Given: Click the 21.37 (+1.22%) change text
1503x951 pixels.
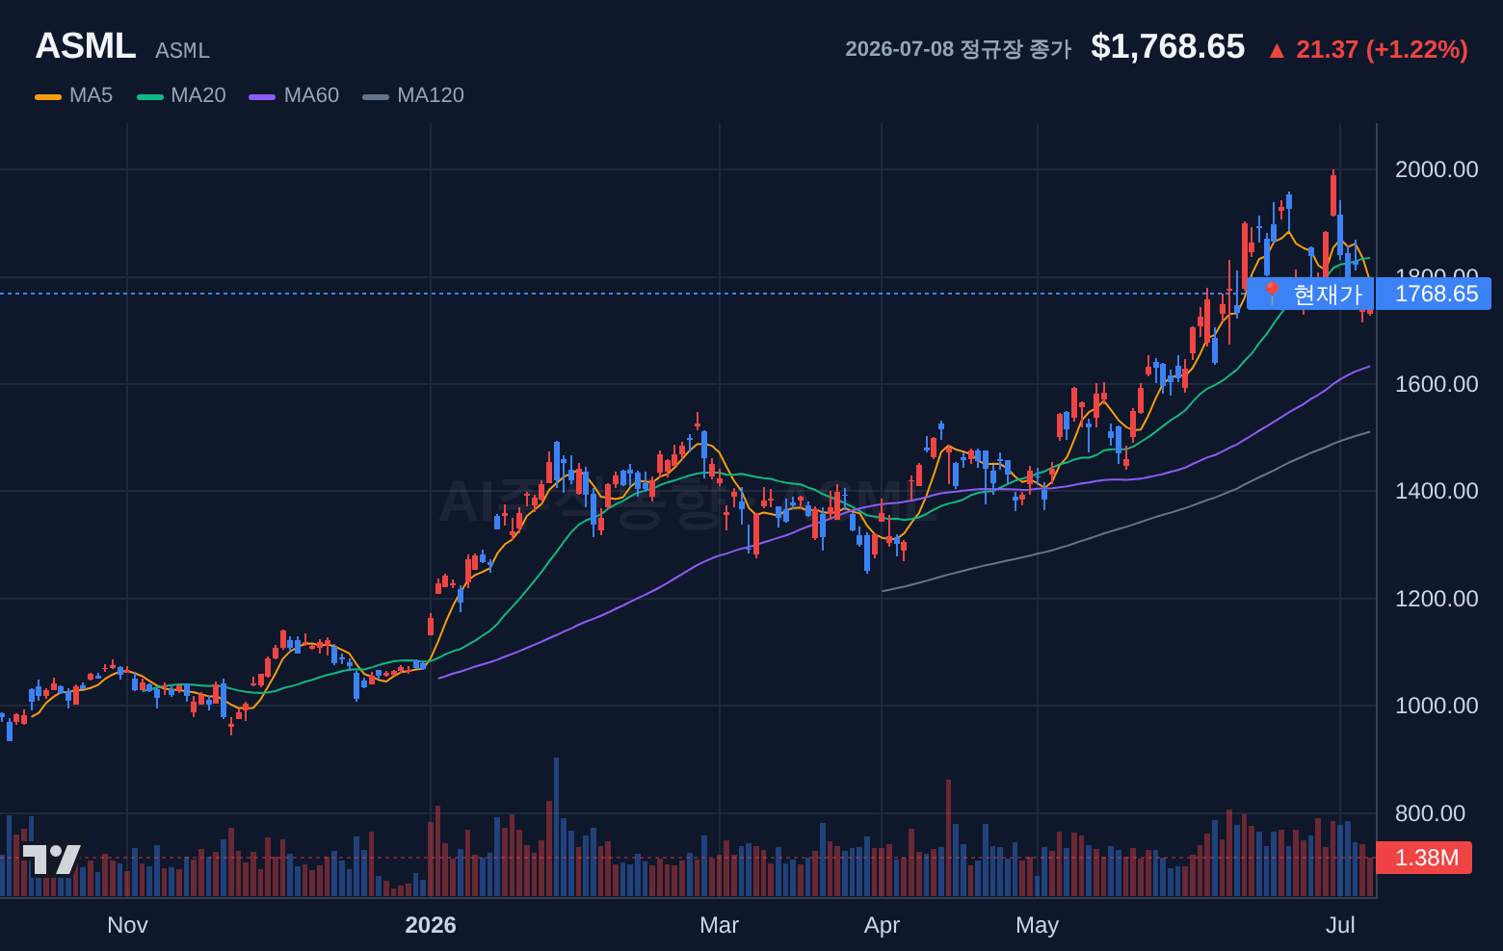Looking at the screenshot, I should click(1382, 49).
